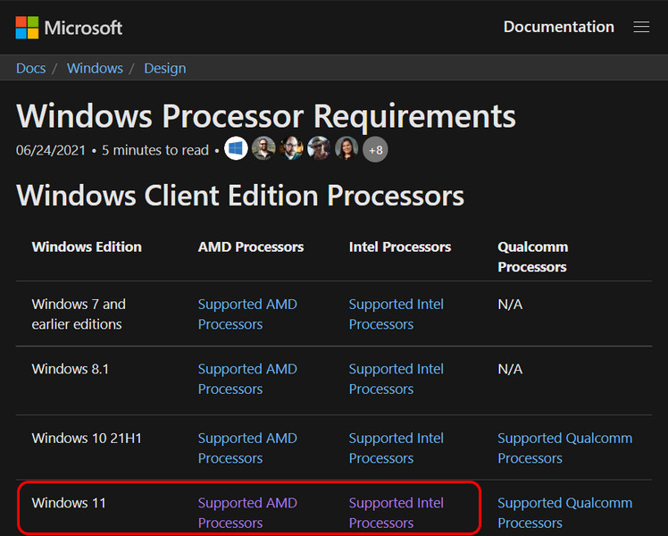This screenshot has width=668, height=536.
Task: Navigate to Design in the breadcrumb
Action: click(x=165, y=68)
